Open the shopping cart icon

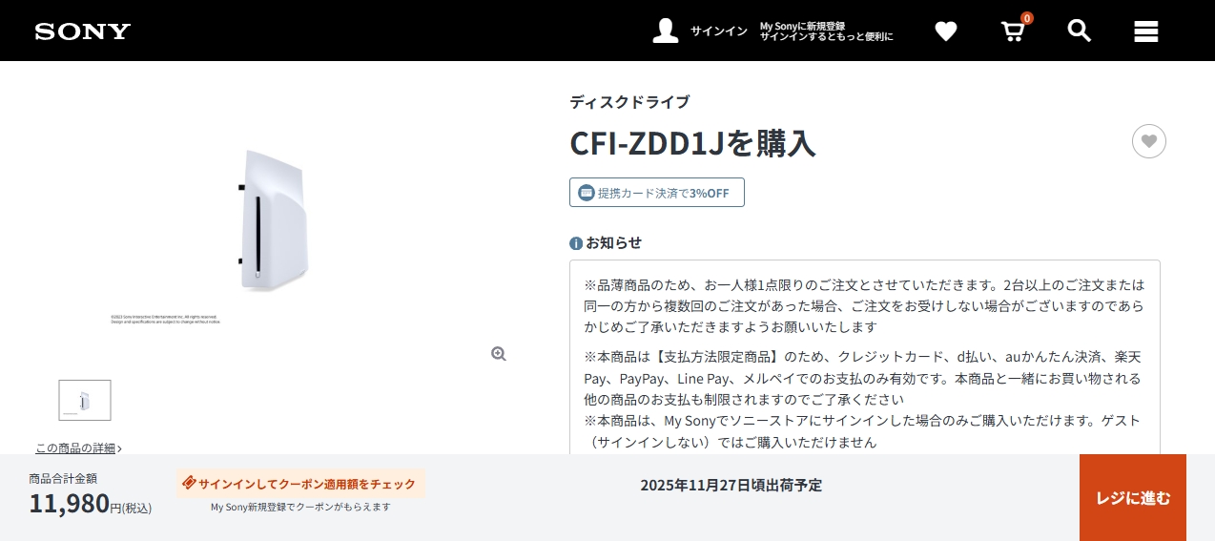click(x=1012, y=31)
